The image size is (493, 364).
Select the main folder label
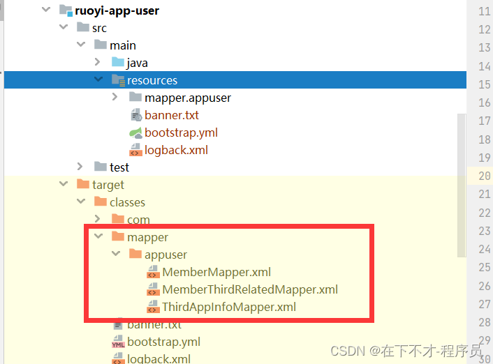pyautogui.click(x=123, y=45)
